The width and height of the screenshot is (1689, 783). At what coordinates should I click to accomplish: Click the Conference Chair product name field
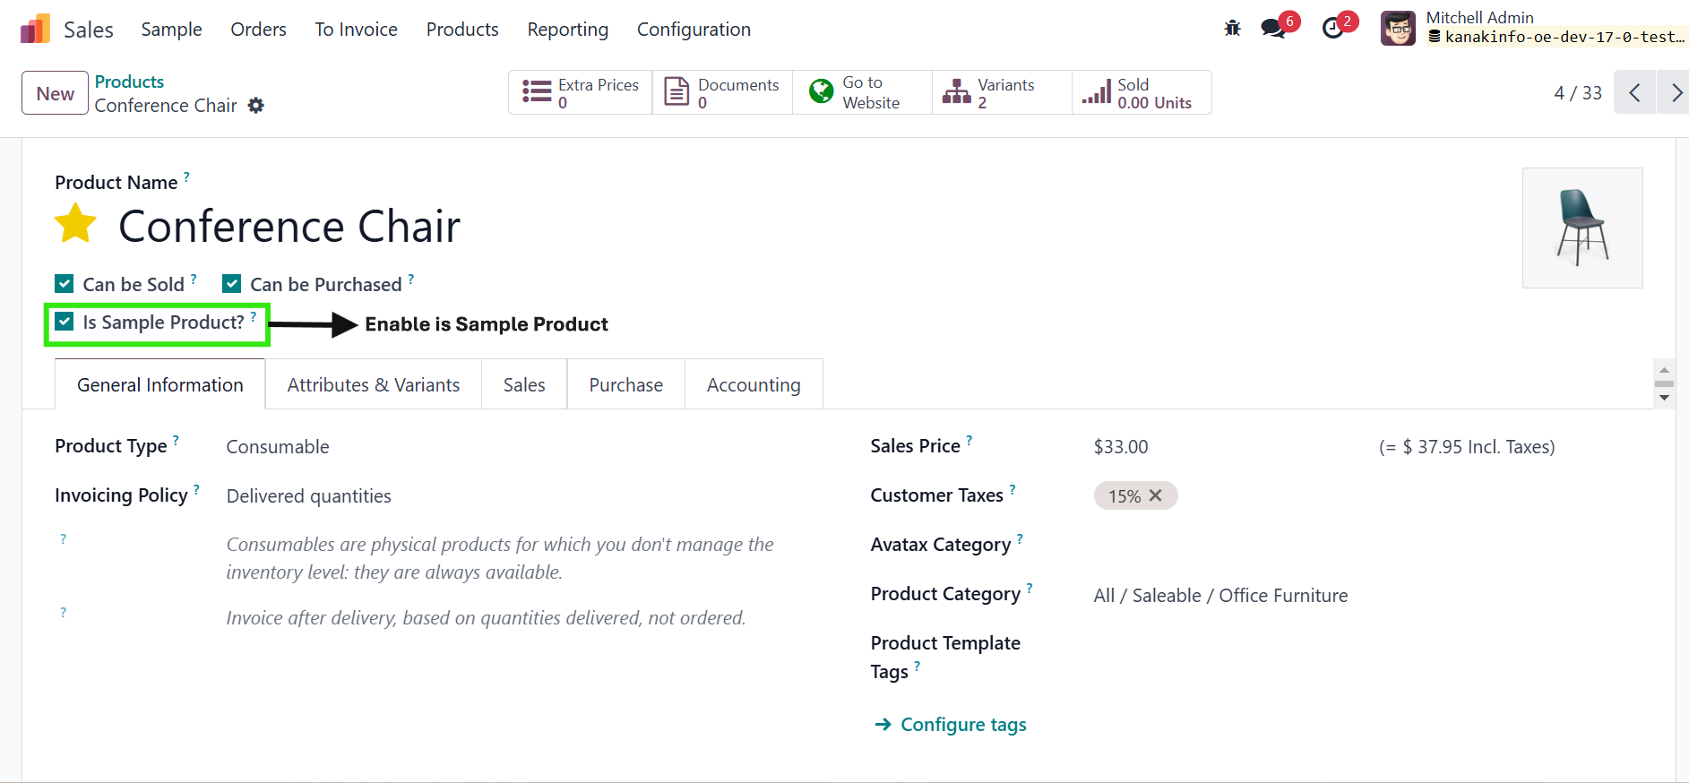289,226
